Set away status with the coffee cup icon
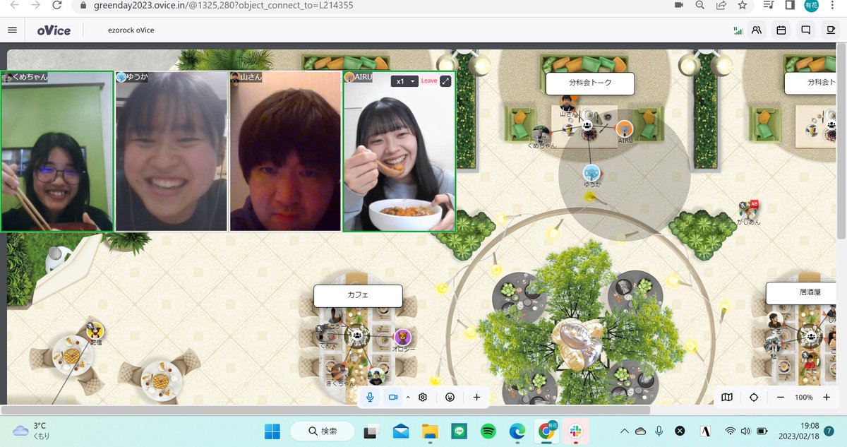This screenshot has height=447, width=847. 831,30
